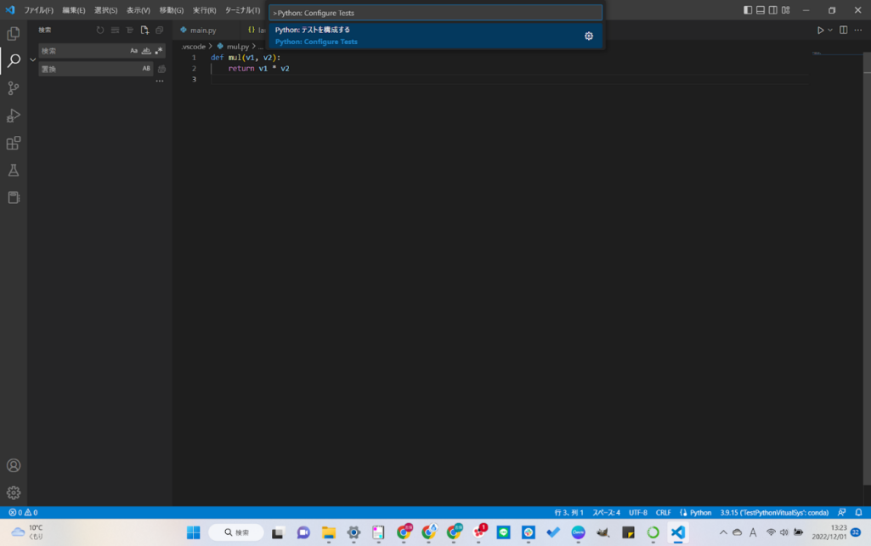
Task: Toggle regular expression in search box
Action: tap(159, 50)
